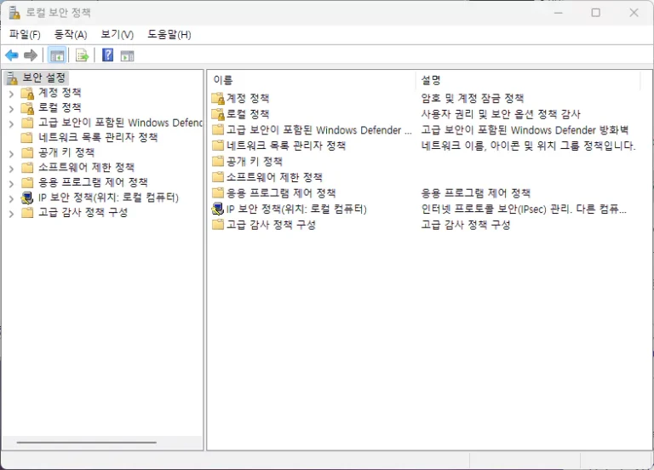Click description '암호 및 계정 잠금 정책'
This screenshot has width=654, height=470.
[472, 99]
